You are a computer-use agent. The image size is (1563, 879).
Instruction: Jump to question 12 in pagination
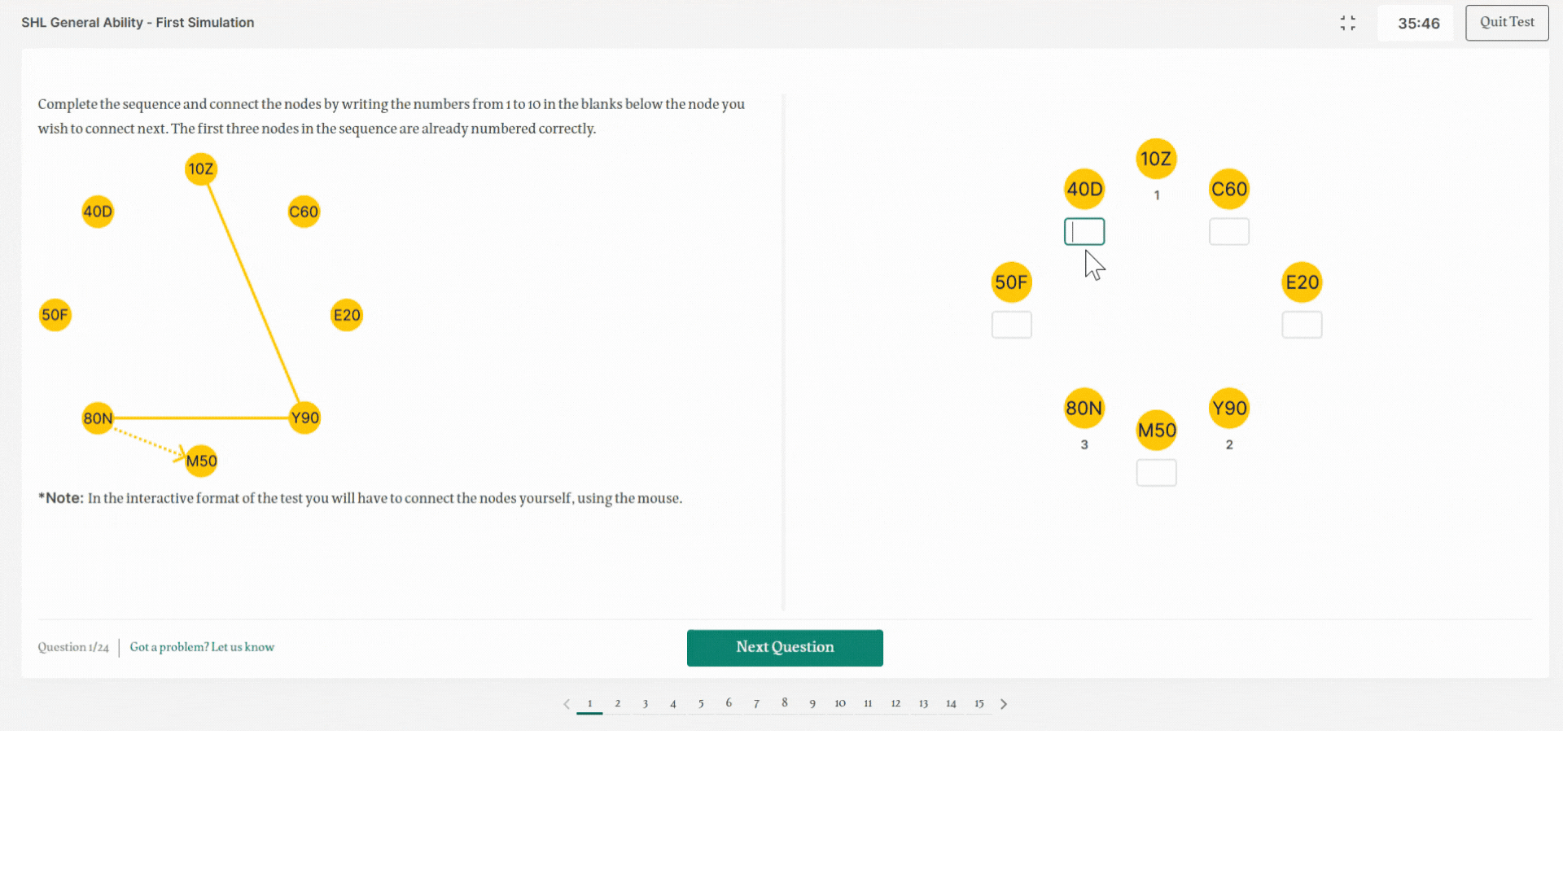click(895, 703)
